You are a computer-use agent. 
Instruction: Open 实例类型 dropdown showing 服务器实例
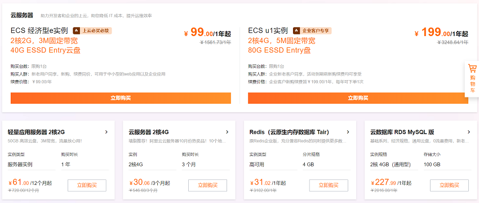tap(32, 165)
